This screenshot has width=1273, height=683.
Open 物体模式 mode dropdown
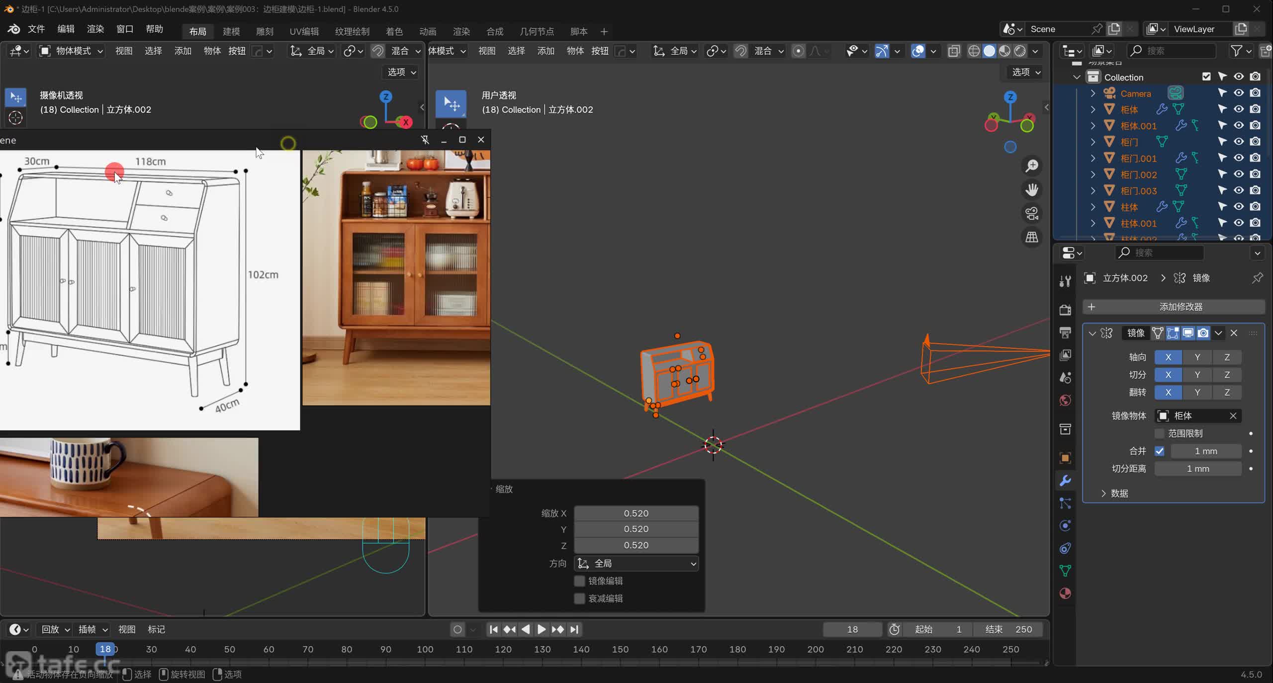click(73, 51)
